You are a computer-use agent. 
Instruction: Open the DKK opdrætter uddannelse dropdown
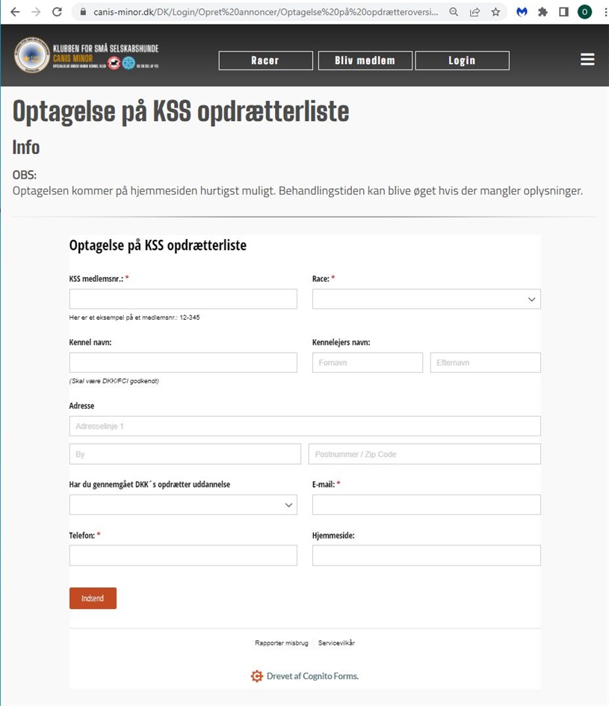pos(183,505)
